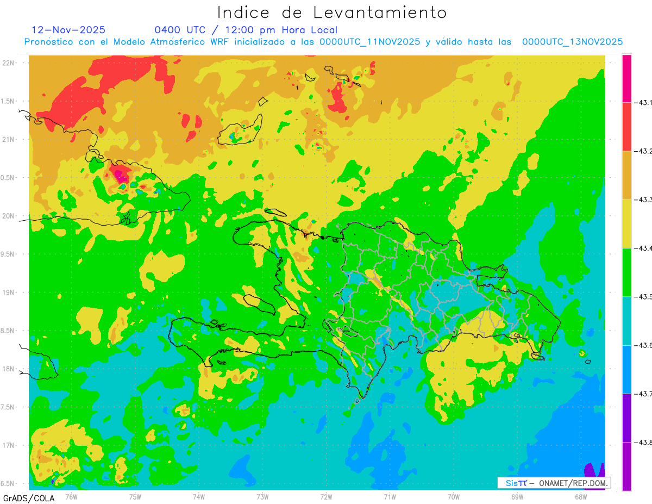
Task: Click the '-43.2' legend value
Action: click(643, 151)
